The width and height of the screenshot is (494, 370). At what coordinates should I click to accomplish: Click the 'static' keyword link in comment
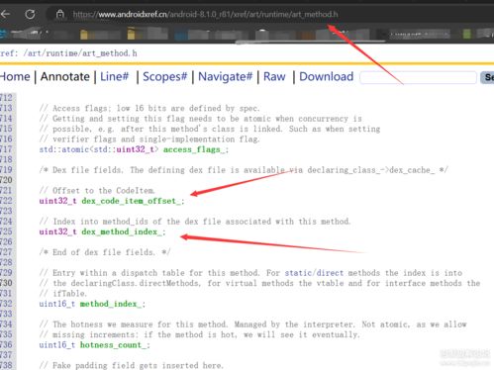pos(298,273)
